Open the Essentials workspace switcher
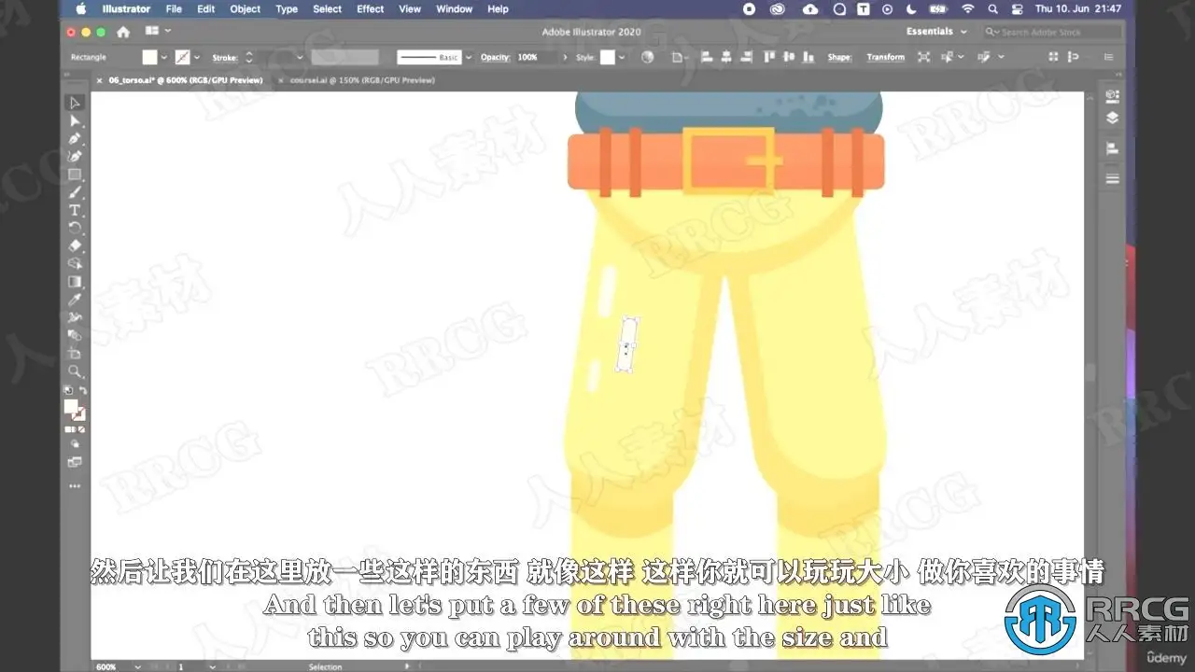The width and height of the screenshot is (1195, 672). point(936,32)
